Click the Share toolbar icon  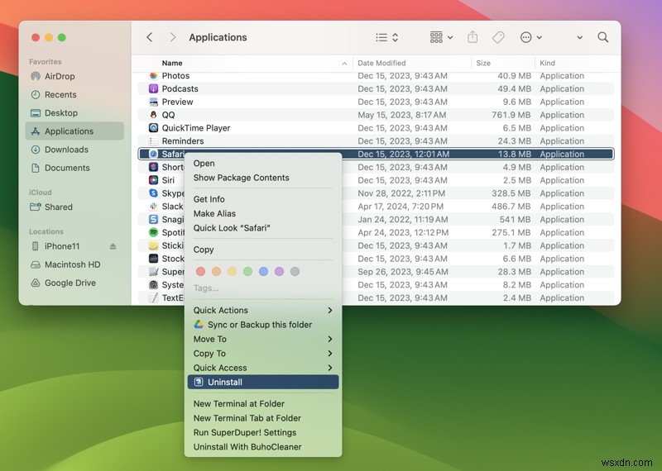(x=473, y=37)
